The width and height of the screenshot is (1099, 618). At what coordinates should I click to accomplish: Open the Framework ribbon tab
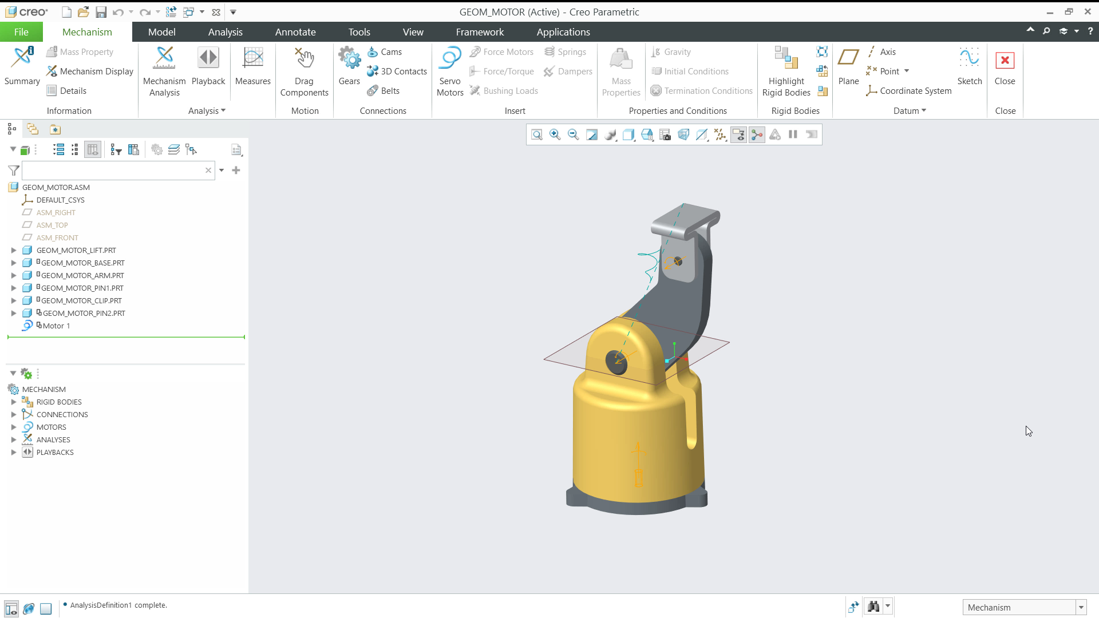(480, 32)
